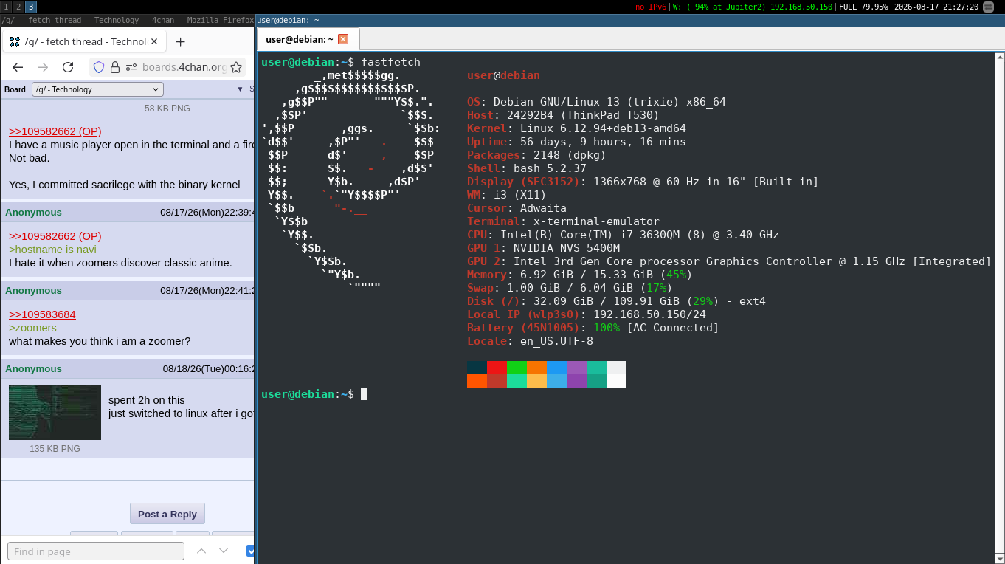Click the Swap line '1.00 GiB / 6.04 GiB'
Screen dimensions: 1005x564
(x=570, y=288)
